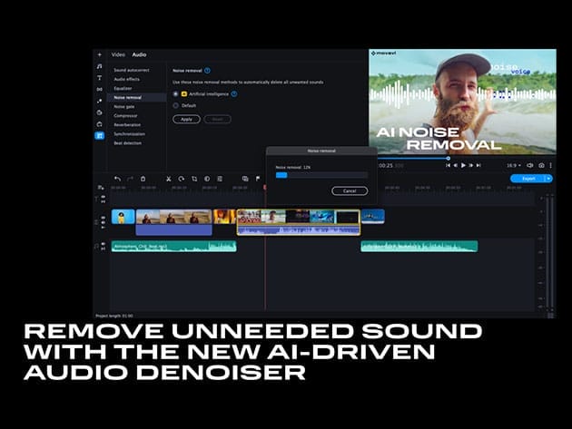Toggle the audio track mute icon
The image size is (572, 429).
coord(103,245)
